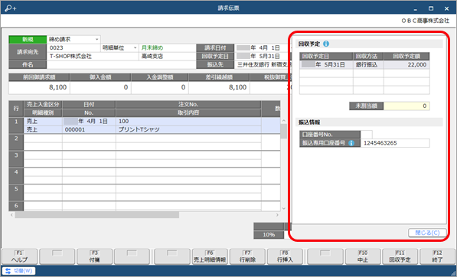Screen dimensions: 457x277
Task: Select row header 2 in detail grid
Action: tap(16, 142)
